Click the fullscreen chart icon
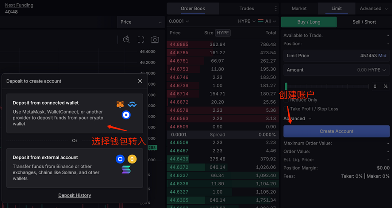 pos(141,39)
